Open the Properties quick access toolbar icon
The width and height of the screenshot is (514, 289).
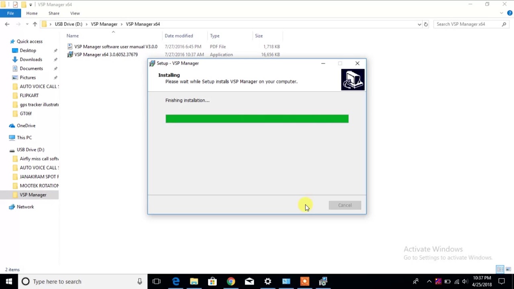(15, 4)
